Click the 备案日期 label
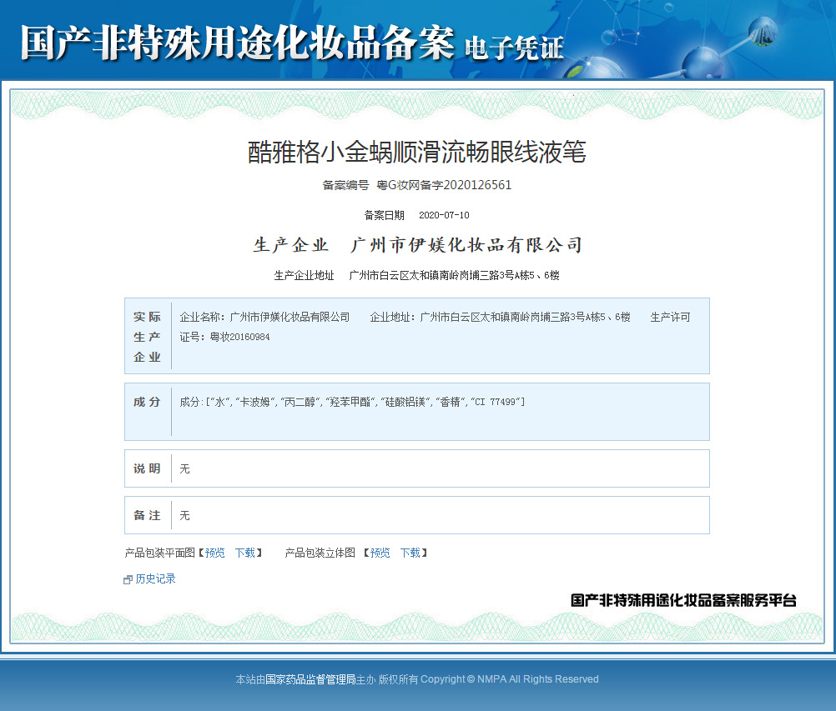836x711 pixels. pos(384,215)
